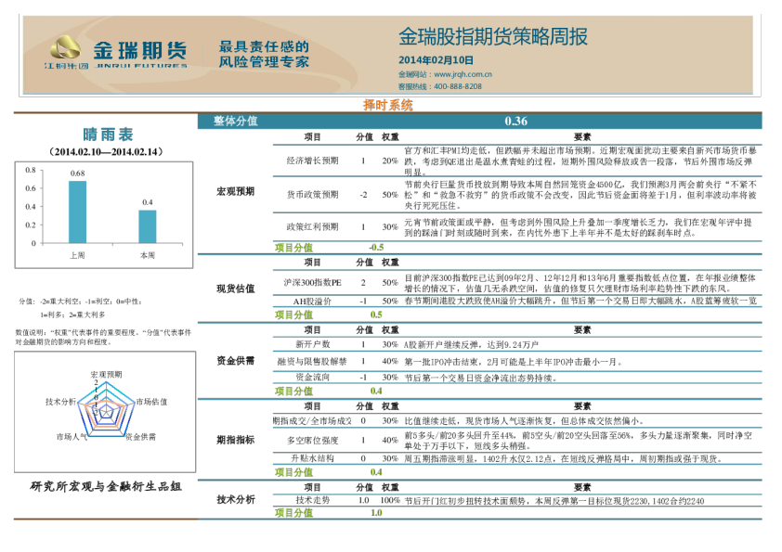Select the 市场人气 radar axis label
The width and height of the screenshot is (782, 552).
click(71, 436)
